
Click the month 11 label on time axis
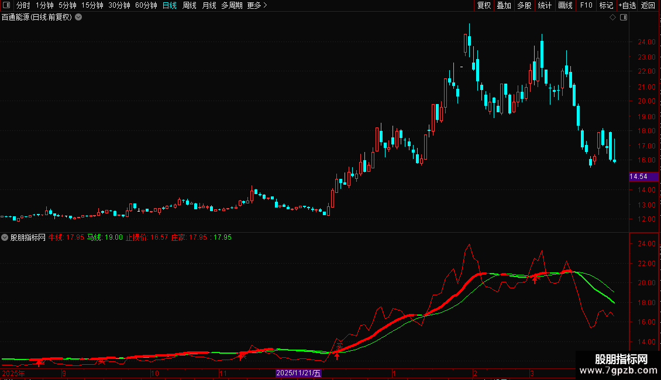coord(223,373)
